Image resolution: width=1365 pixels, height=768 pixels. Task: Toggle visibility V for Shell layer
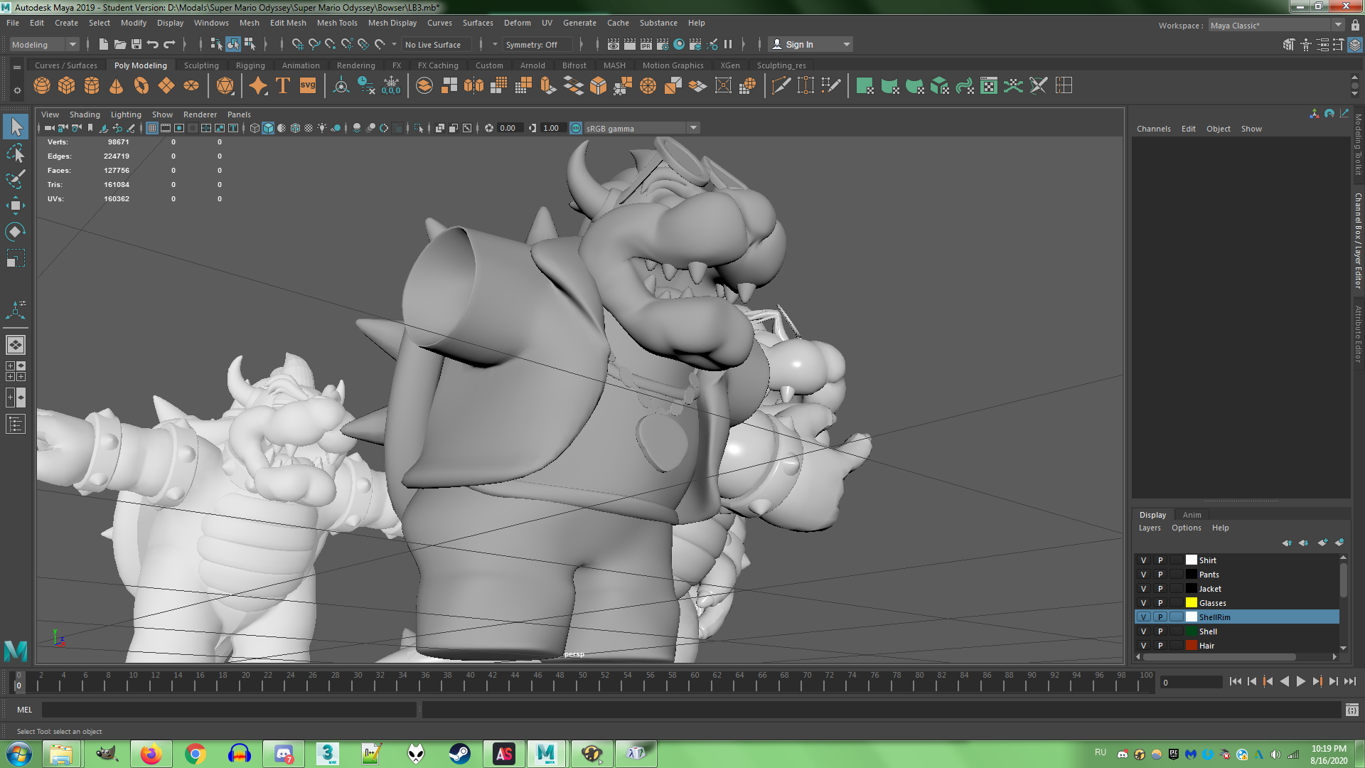[x=1143, y=631]
